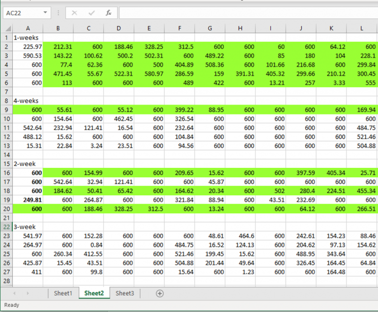
Task: Select column F header
Action: coord(180,28)
